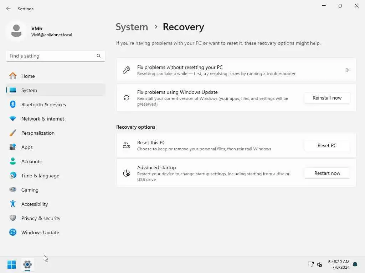This screenshot has height=273, width=365.
Task: Click the back arrow in Settings
Action: tap(9, 9)
